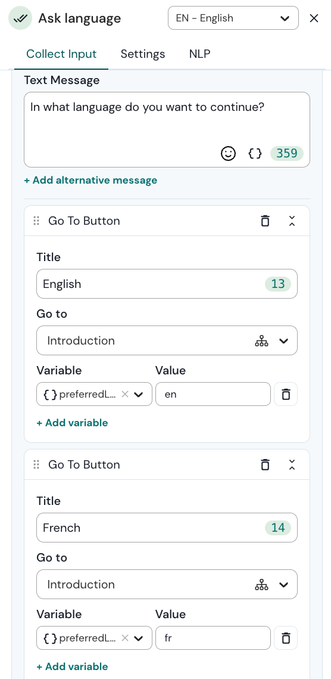Click Add alternative message link
The width and height of the screenshot is (331, 679).
[x=90, y=180]
